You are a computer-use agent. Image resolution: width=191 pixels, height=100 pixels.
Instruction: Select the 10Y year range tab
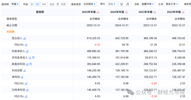pyautogui.click(x=44, y=4)
